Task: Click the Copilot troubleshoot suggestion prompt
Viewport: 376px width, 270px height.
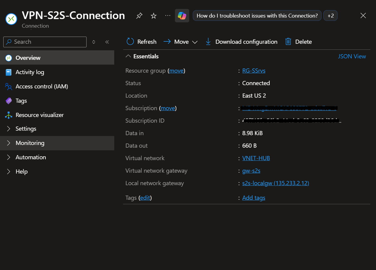Action: pyautogui.click(x=257, y=16)
